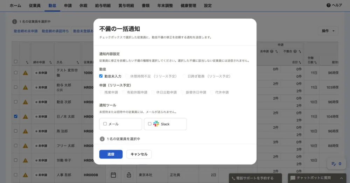The width and height of the screenshot is (350, 183).
Task: Check the メール notification checkbox
Action: [x=105, y=124]
